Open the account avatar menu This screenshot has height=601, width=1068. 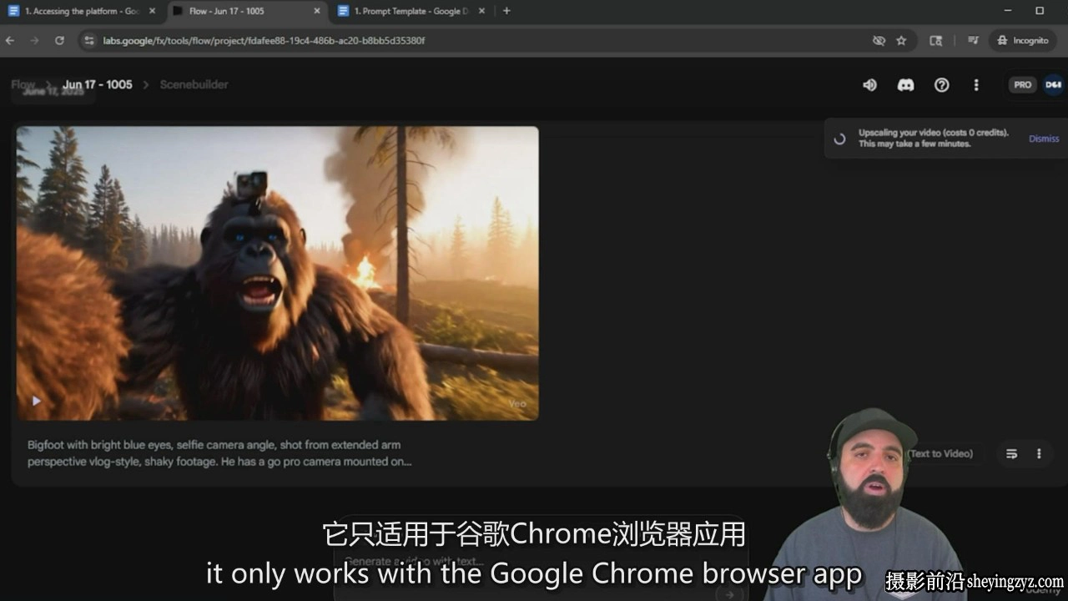(1053, 85)
